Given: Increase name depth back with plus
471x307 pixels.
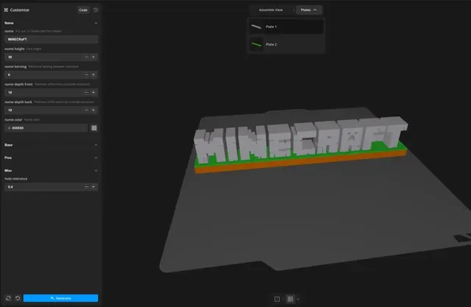Looking at the screenshot, I should 93,110.
